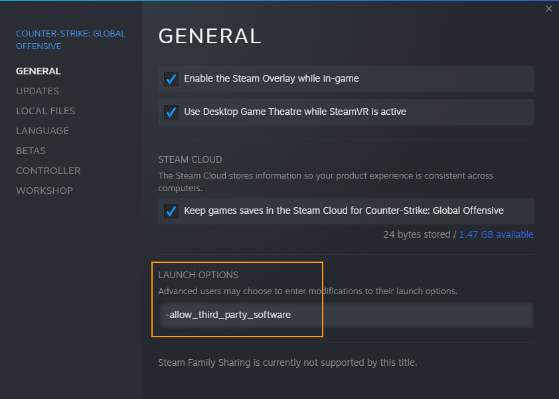Switch to Local Files section
The height and width of the screenshot is (399, 559).
(45, 111)
